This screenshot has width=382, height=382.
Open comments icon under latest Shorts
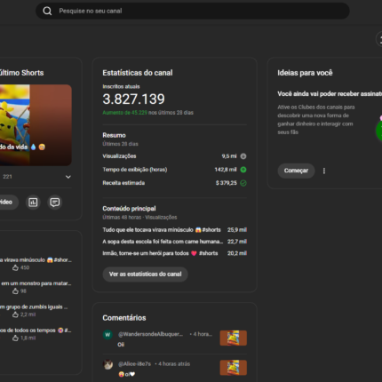55,203
